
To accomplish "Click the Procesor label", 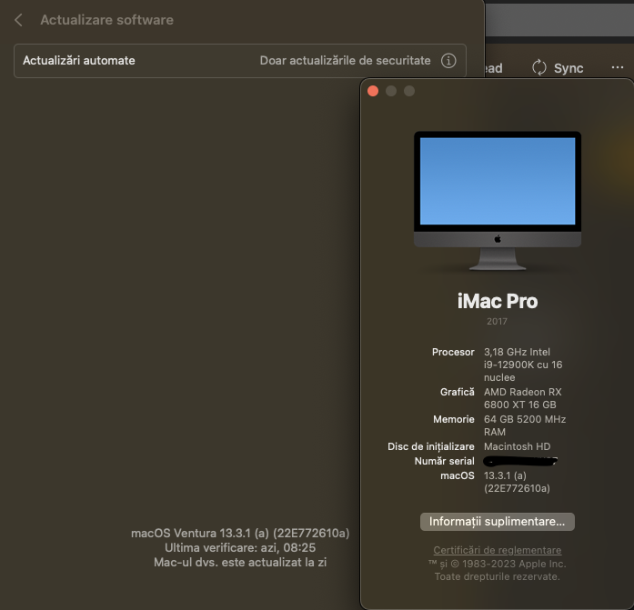I will pyautogui.click(x=453, y=352).
